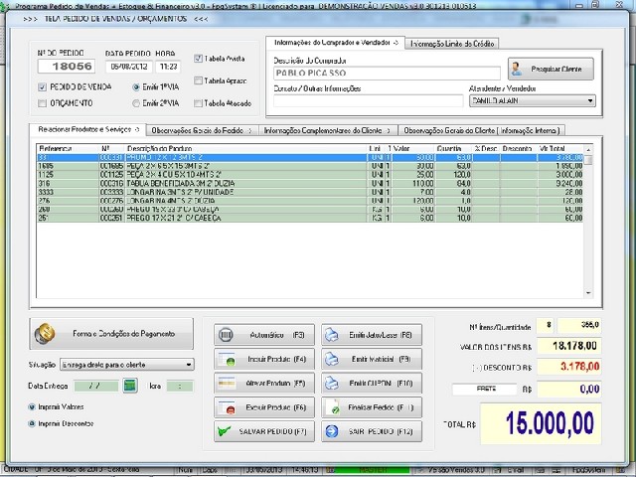Click the Forma e Condições de Pagamento coin icon

[x=46, y=333]
